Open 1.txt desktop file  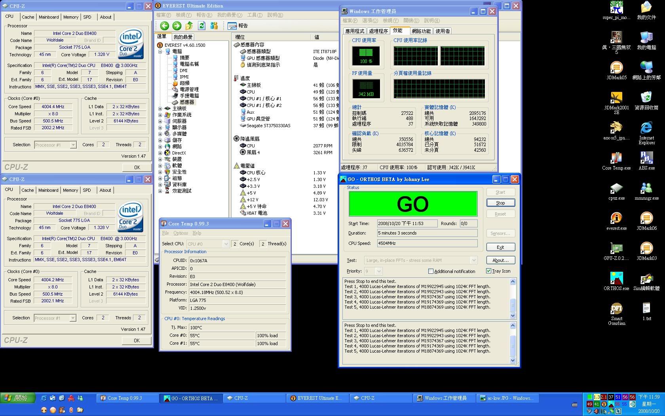(x=646, y=311)
